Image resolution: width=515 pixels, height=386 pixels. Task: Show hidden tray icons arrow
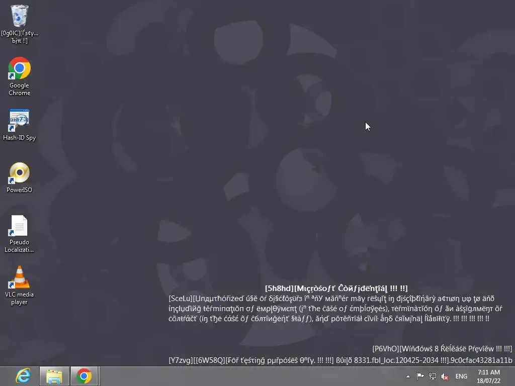(408, 376)
